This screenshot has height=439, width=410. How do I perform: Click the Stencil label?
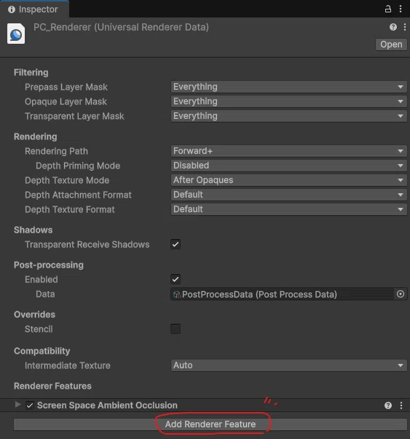(x=39, y=329)
